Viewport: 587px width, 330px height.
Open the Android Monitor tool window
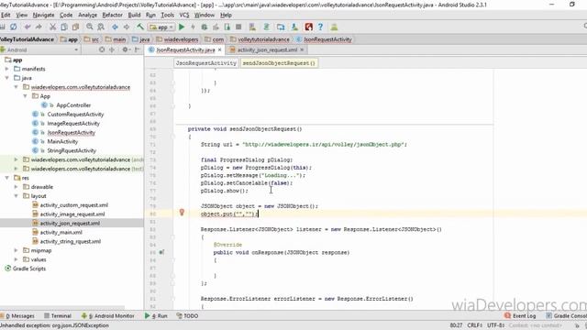[x=108, y=315]
